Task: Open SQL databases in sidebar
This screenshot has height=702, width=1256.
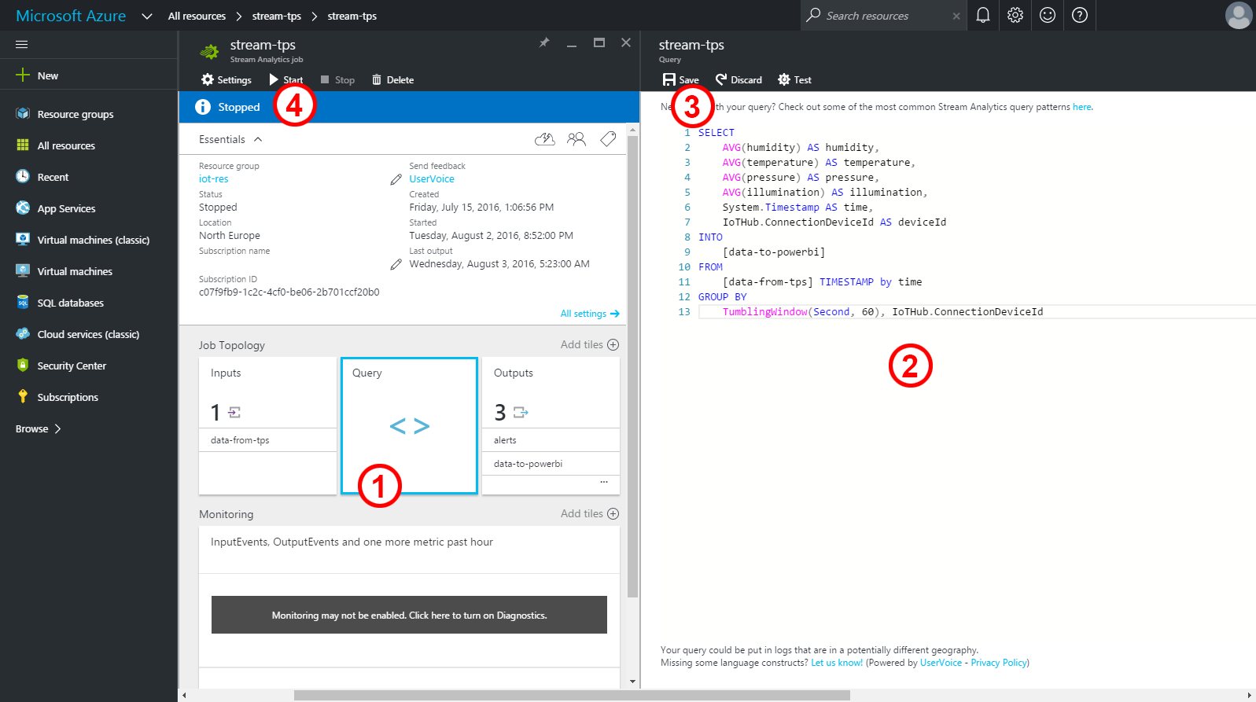Action: coord(70,303)
